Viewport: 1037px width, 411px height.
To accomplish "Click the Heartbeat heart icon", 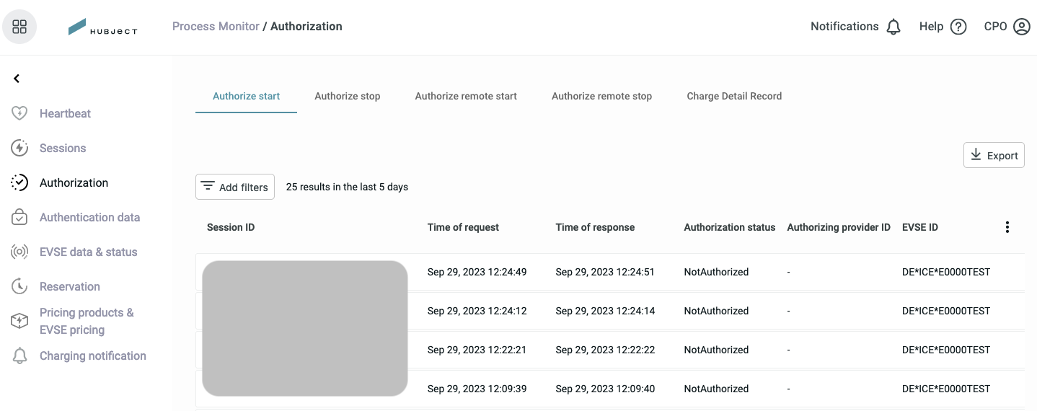I will [x=19, y=113].
